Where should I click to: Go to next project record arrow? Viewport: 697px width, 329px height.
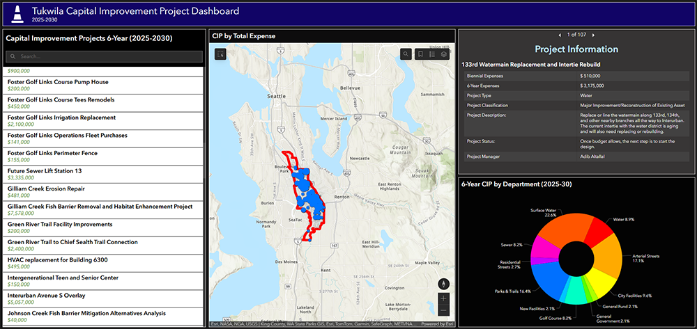coord(593,34)
